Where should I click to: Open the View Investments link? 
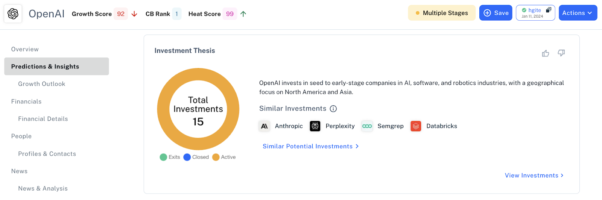534,176
